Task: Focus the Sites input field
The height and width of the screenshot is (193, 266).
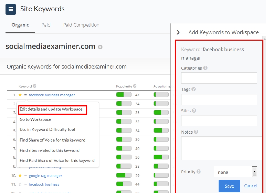Action: [219, 121]
